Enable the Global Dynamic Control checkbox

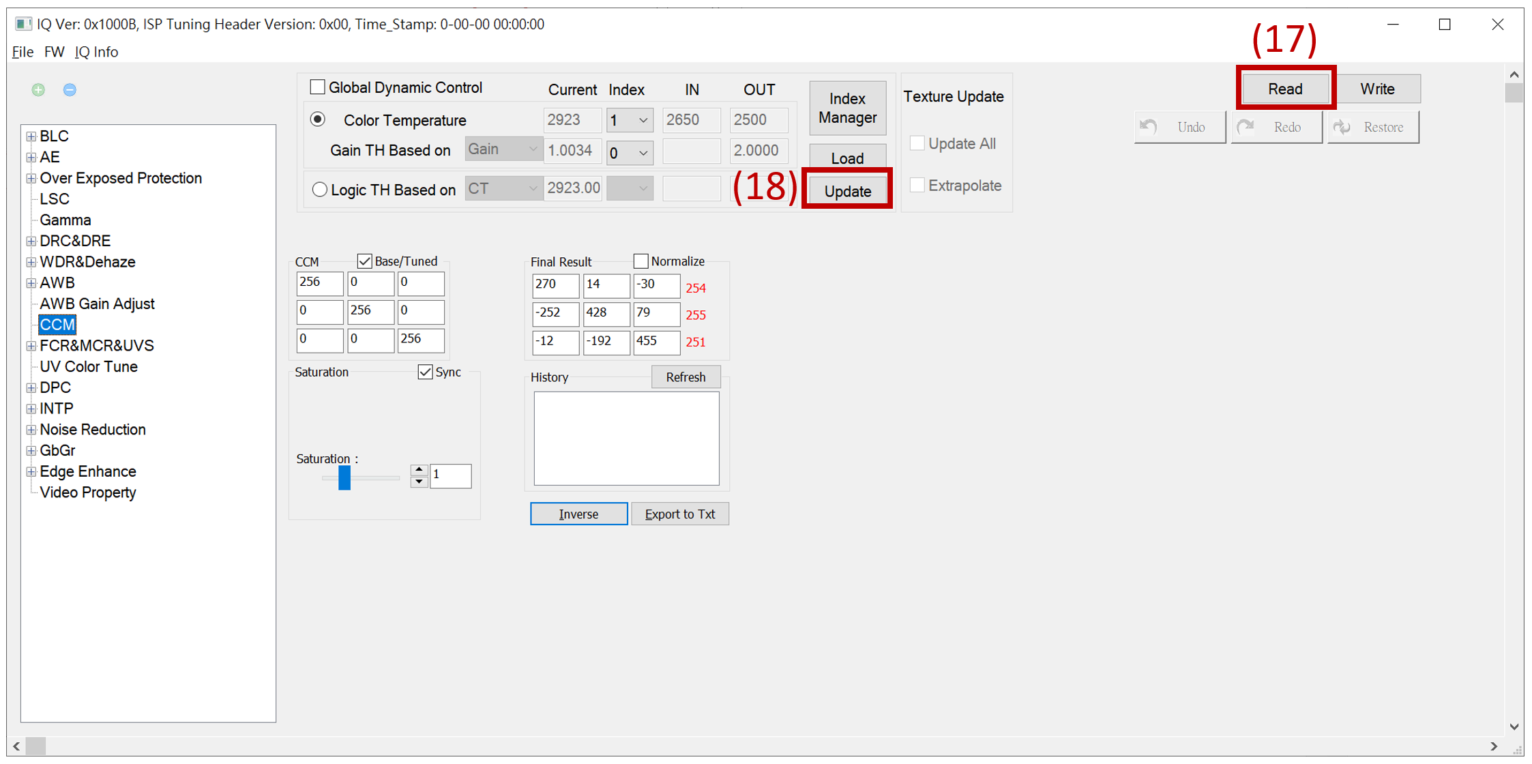tap(317, 87)
